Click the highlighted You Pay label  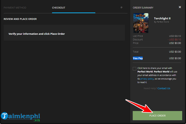[x=138, y=58]
